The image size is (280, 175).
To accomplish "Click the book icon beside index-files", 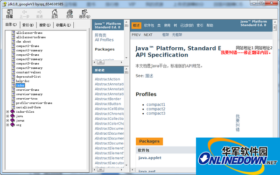I will click(13, 111).
